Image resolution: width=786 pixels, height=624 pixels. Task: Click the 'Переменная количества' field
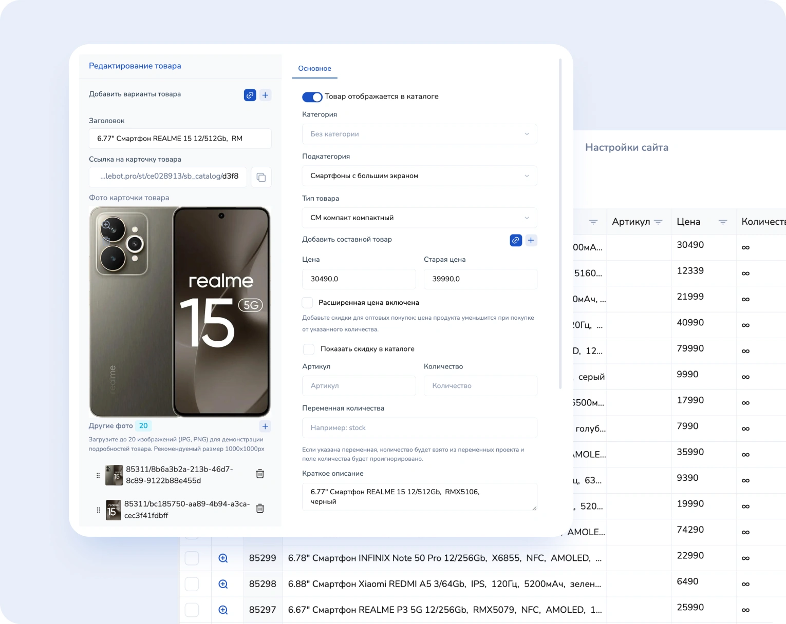[420, 428]
